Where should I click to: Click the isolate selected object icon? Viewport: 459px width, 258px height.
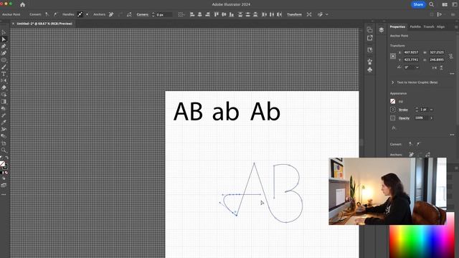click(x=309, y=14)
